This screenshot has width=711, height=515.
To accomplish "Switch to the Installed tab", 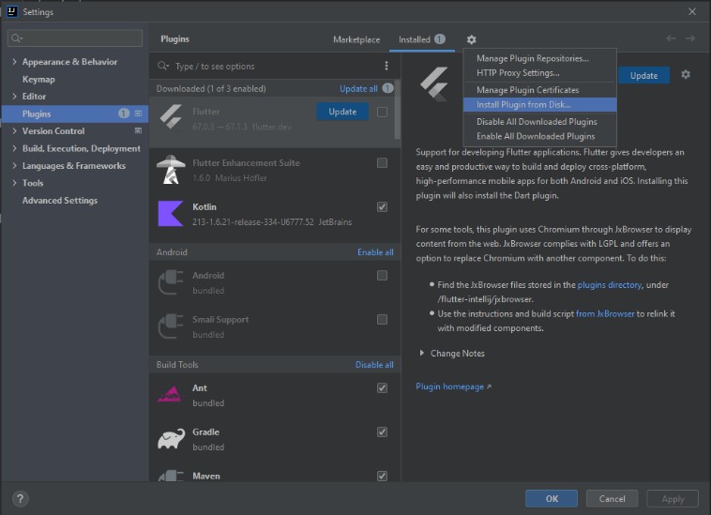I will pos(422,39).
